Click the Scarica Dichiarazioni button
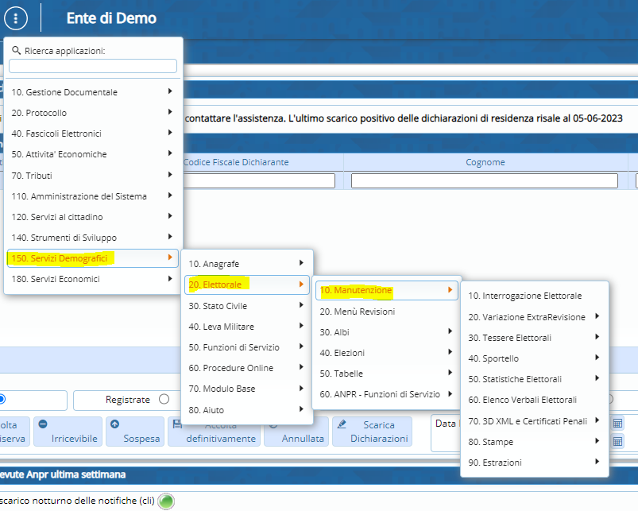Viewport: 638px width, 511px height. tap(372, 432)
